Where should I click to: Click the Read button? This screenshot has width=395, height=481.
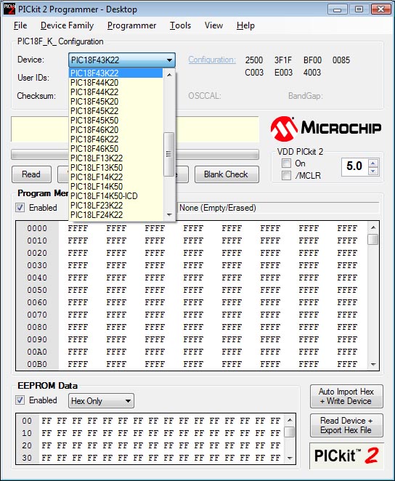(x=31, y=174)
